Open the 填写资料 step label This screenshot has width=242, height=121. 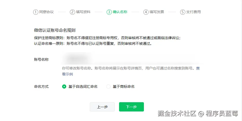pyautogui.click(x=83, y=12)
